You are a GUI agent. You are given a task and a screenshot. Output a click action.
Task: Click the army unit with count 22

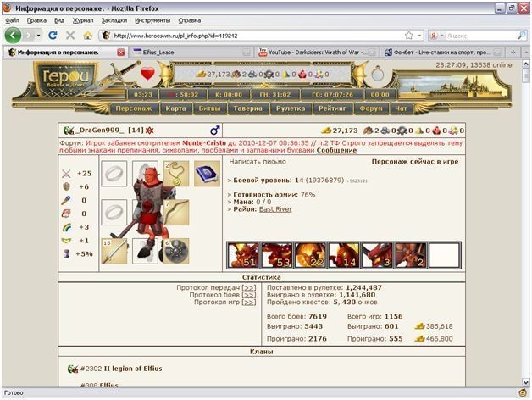(x=310, y=255)
